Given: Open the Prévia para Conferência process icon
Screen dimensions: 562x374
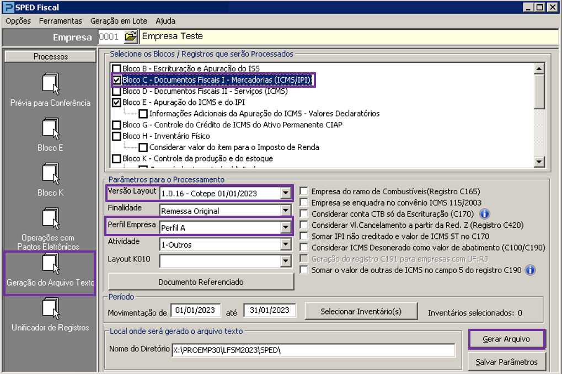Looking at the screenshot, I should click(x=51, y=84).
